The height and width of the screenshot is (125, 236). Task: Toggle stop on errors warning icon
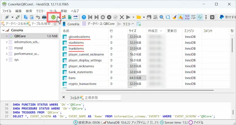[x=181, y=17]
